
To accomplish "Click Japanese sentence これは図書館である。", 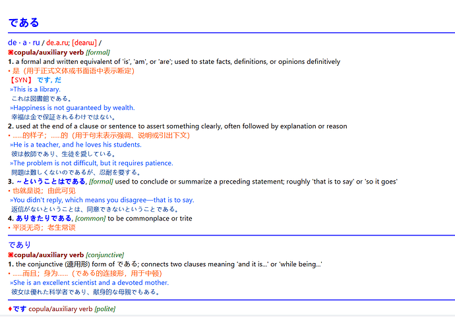I will tap(41, 99).
